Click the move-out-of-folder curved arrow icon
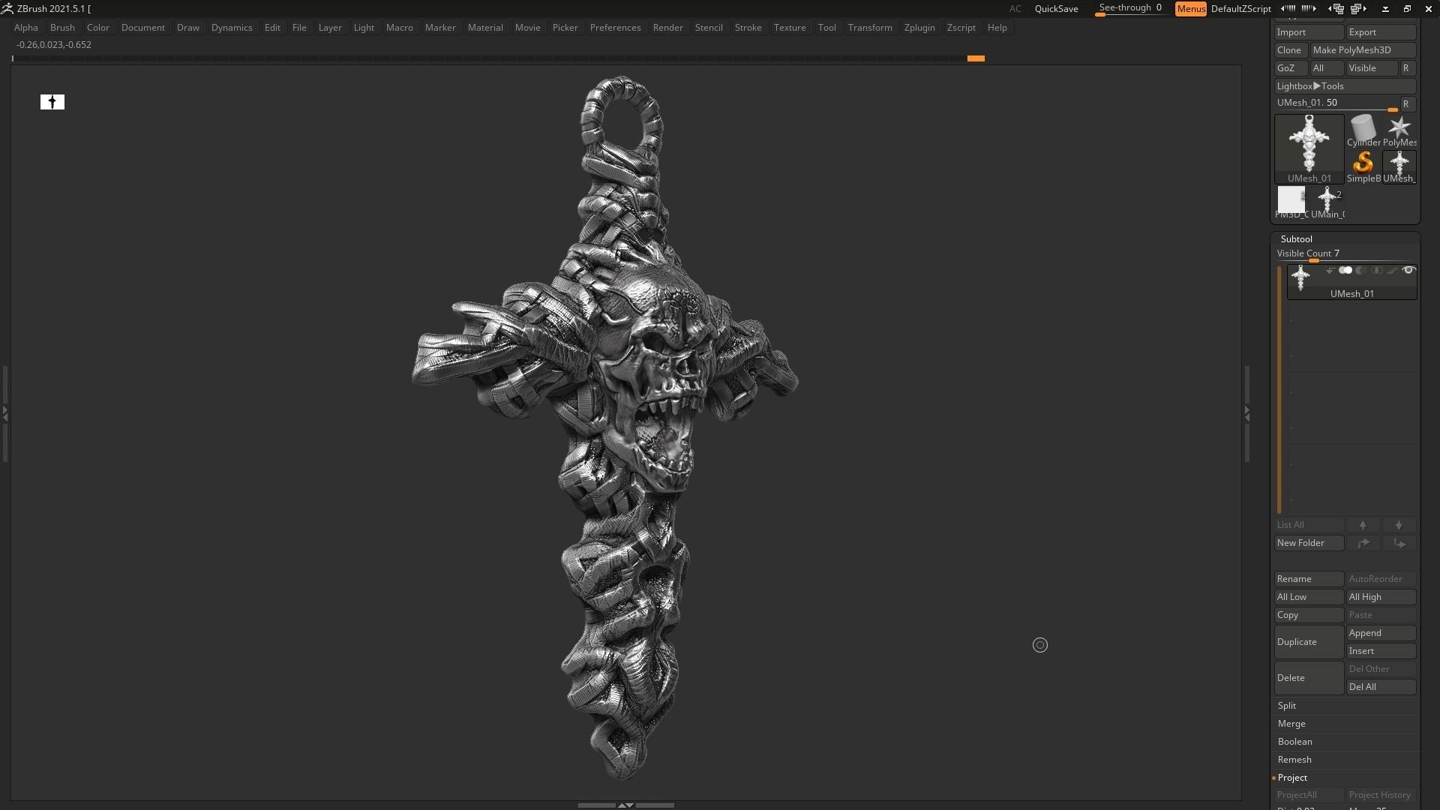The width and height of the screenshot is (1440, 810). tap(1399, 543)
